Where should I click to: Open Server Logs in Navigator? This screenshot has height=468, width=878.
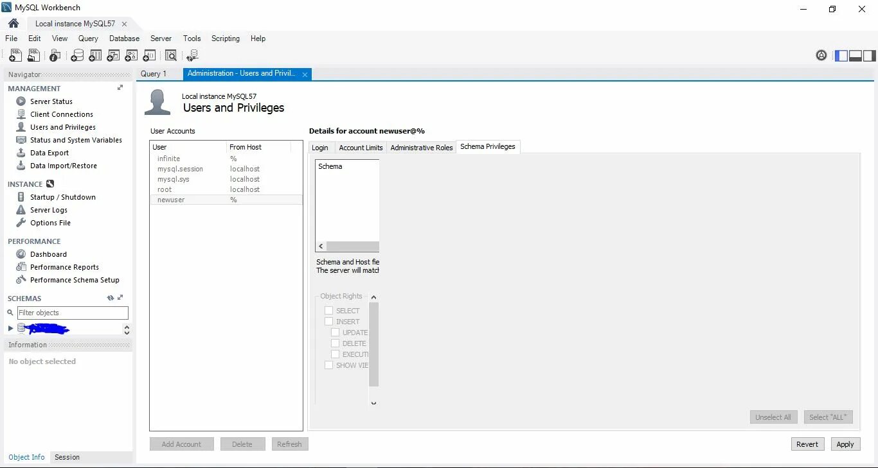[x=49, y=210]
